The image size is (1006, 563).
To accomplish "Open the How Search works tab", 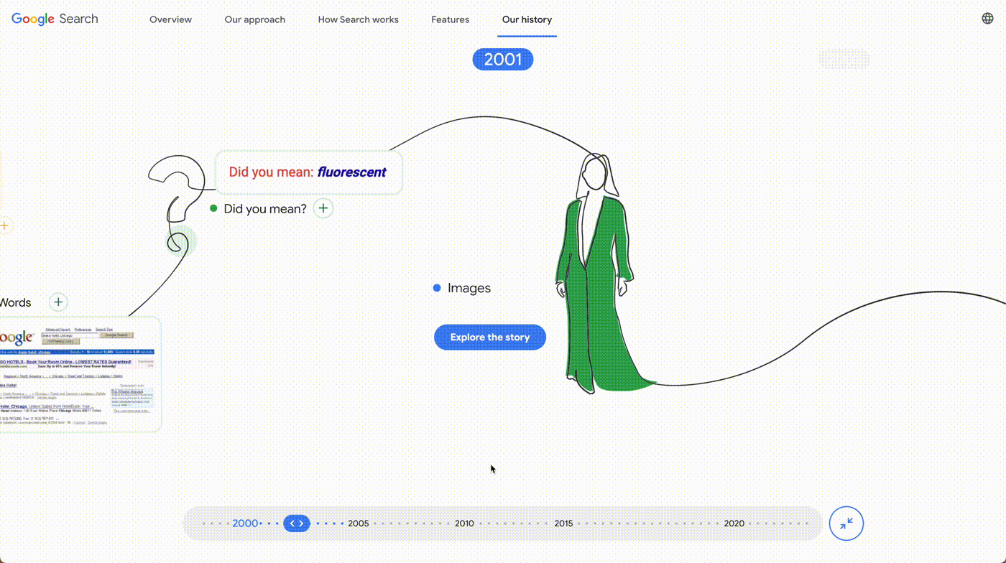I will [x=358, y=19].
